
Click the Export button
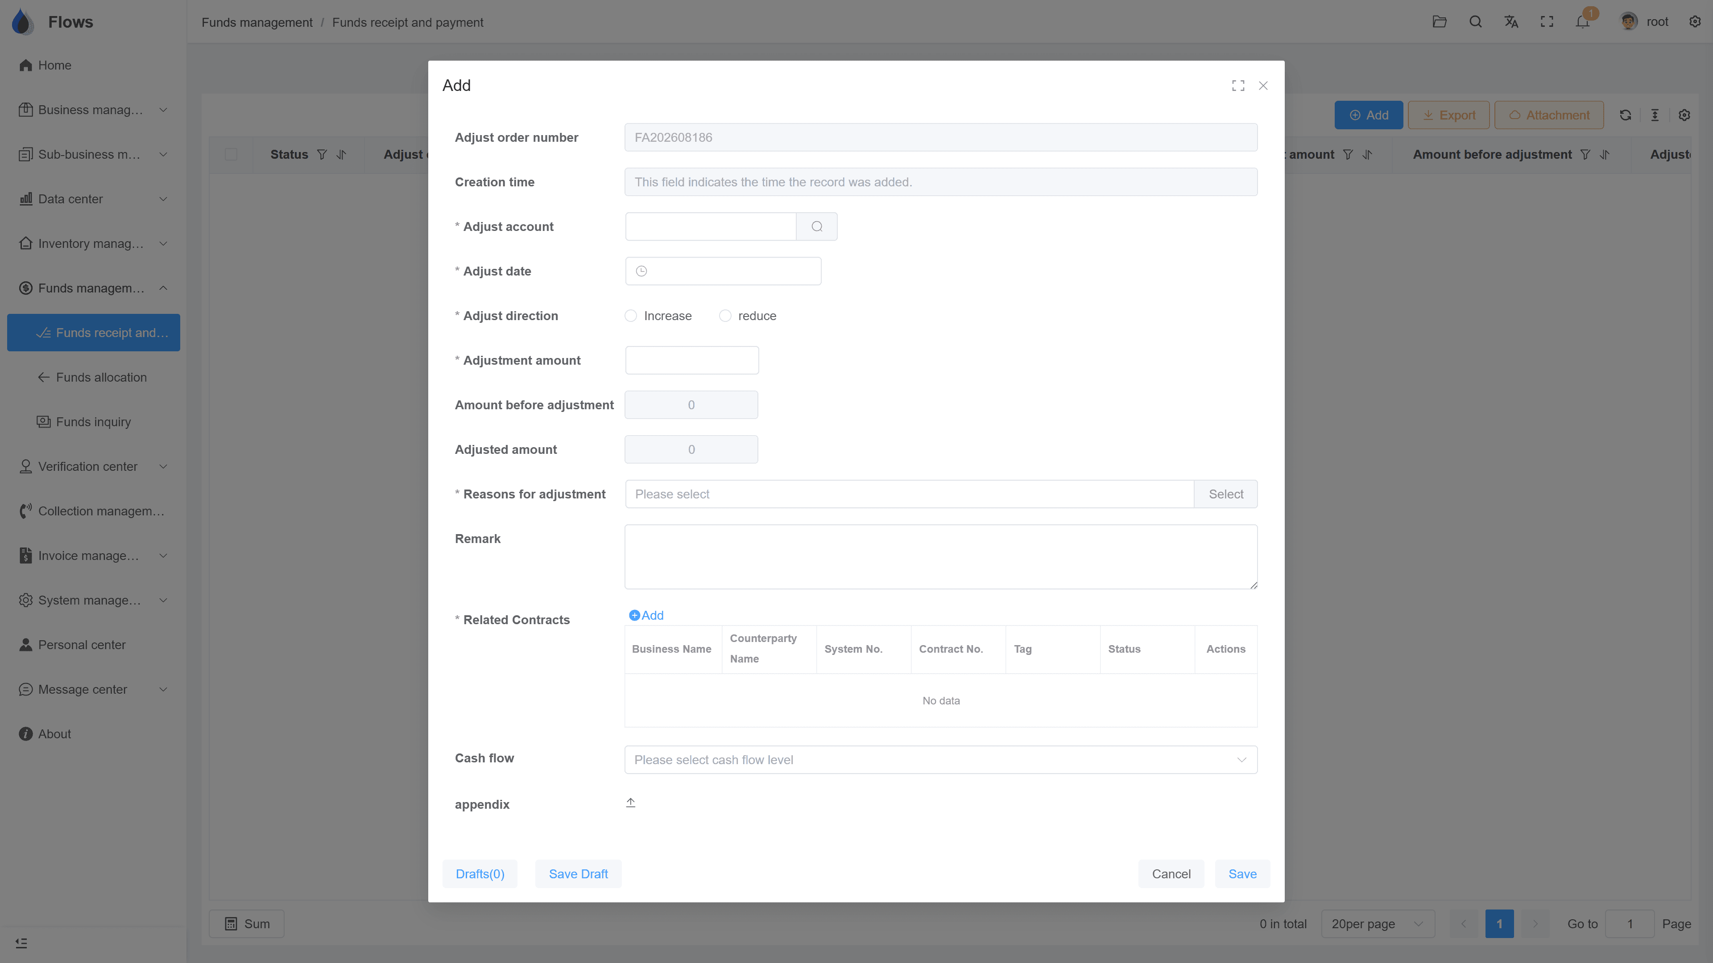pyautogui.click(x=1448, y=115)
